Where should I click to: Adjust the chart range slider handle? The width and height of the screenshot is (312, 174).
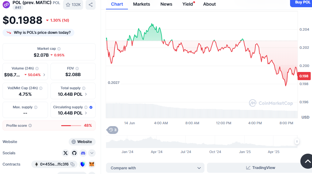pos(297,142)
